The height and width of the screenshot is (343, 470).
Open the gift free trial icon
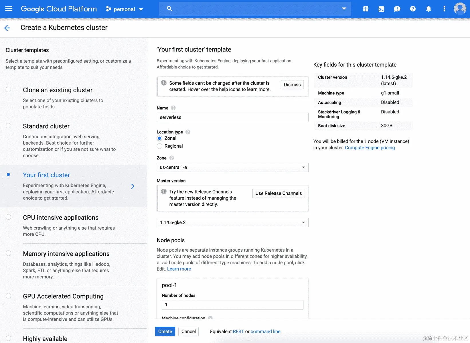tap(366, 9)
